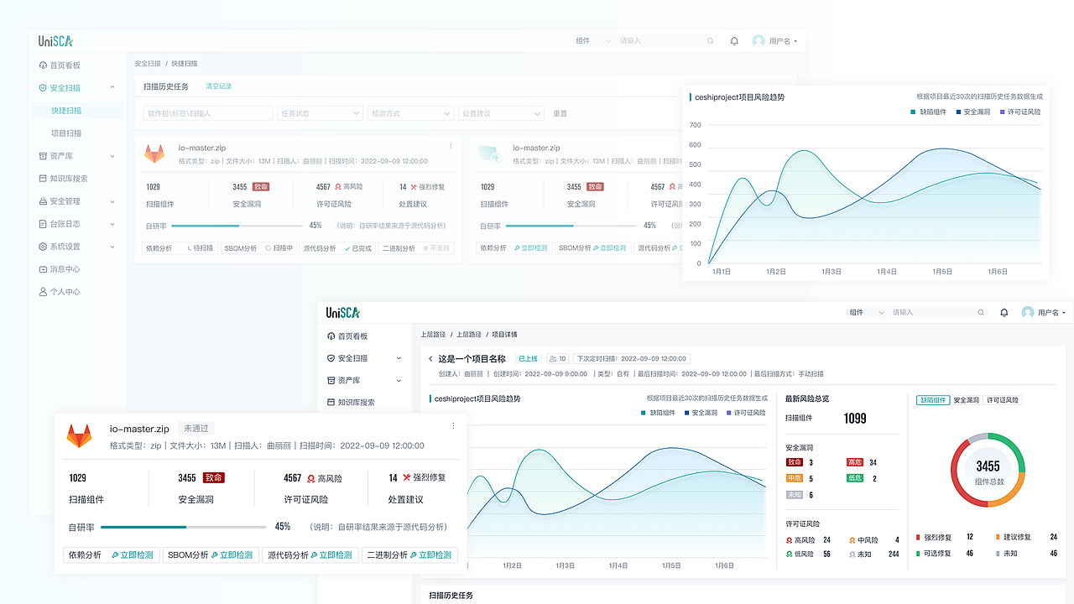
Task: Switch to the 许可证风险 tab above the donut chart
Action: click(1004, 400)
